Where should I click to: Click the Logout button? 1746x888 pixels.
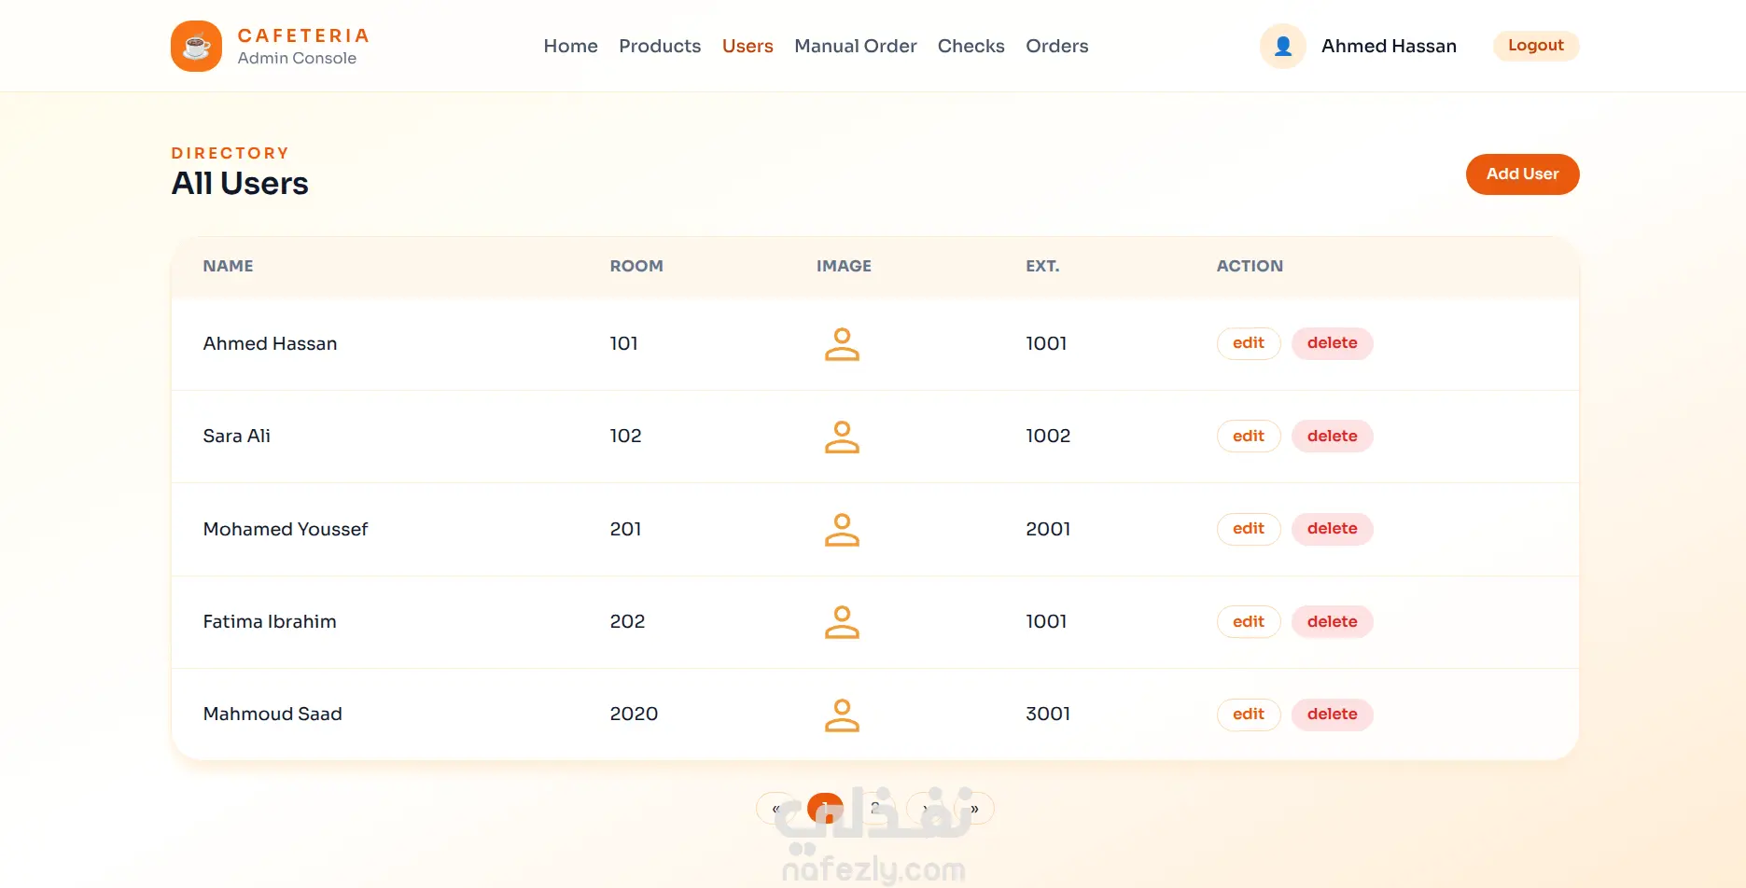[1536, 46]
